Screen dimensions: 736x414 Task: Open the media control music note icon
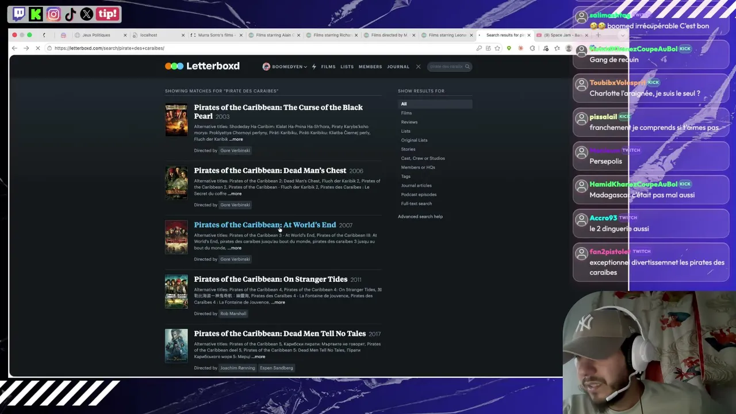tap(546, 48)
